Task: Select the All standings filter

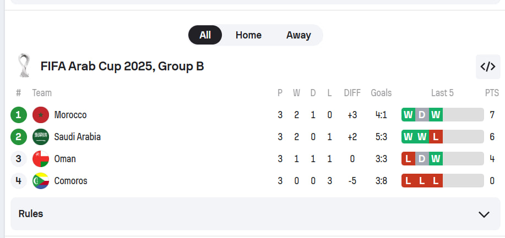Action: [205, 35]
